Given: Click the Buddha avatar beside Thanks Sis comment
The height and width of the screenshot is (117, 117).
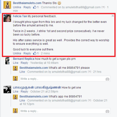Looking at the screenshot, I should click(7, 5).
